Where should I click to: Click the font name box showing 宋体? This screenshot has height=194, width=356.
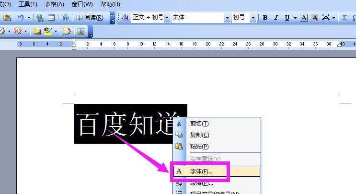tap(198, 17)
